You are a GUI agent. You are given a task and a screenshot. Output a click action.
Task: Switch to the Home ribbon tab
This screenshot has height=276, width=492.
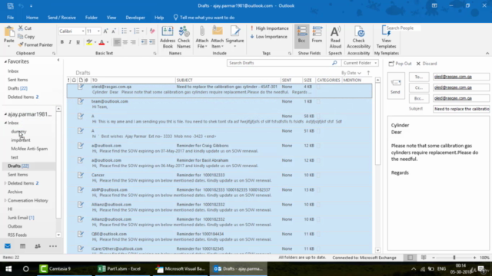pos(32,18)
